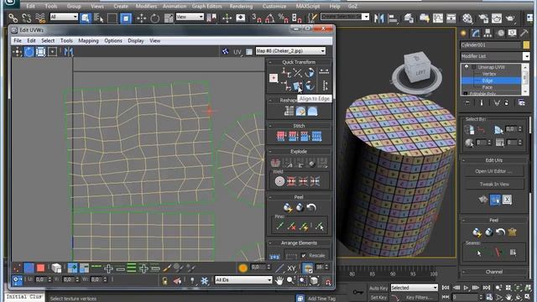
Task: Collapse the Edit UVs rollout in the command panel
Action: [493, 160]
